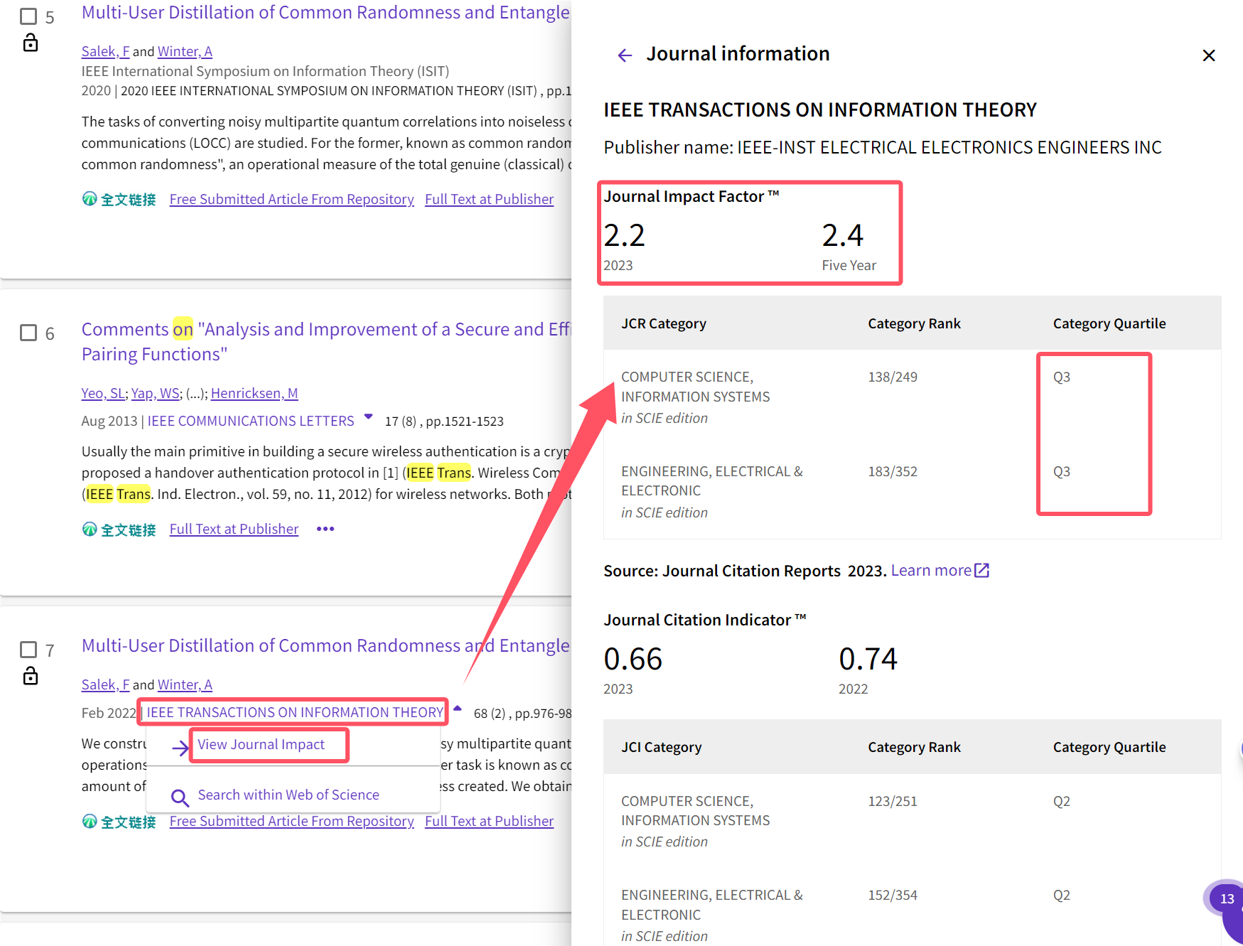Click JCI rank value 123/251
Screen dimensions: 1243x946
893,801
